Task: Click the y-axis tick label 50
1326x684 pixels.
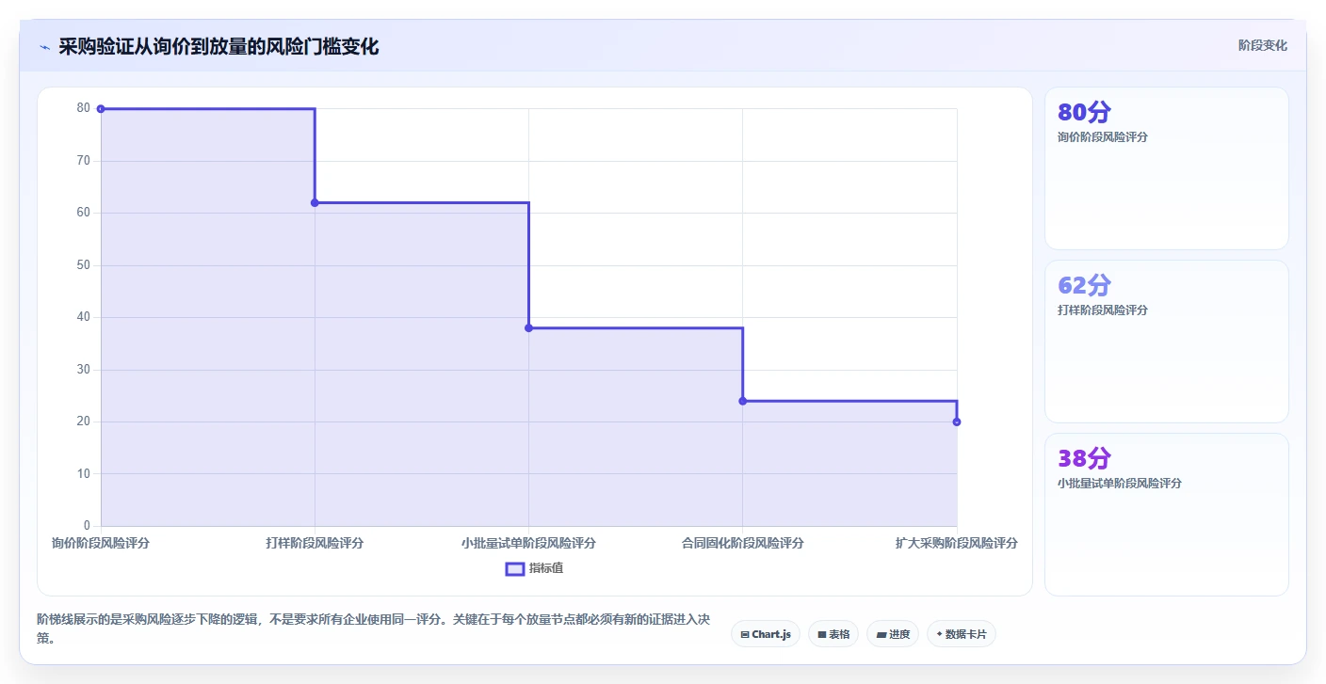Action: 84,265
